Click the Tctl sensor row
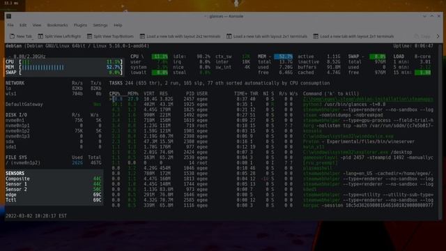Screen dimensions: 446x251 pos(53,200)
